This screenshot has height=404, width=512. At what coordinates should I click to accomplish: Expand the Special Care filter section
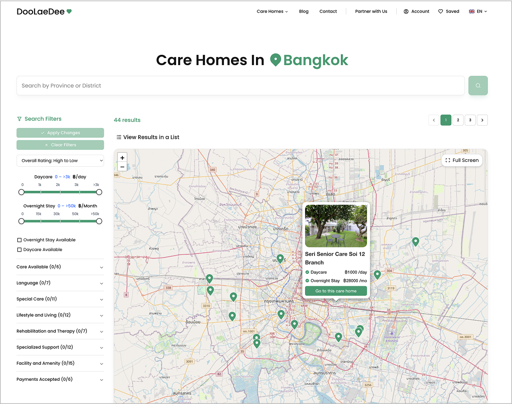click(60, 299)
